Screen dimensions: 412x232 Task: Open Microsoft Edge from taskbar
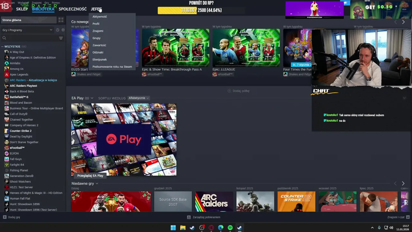221,228
